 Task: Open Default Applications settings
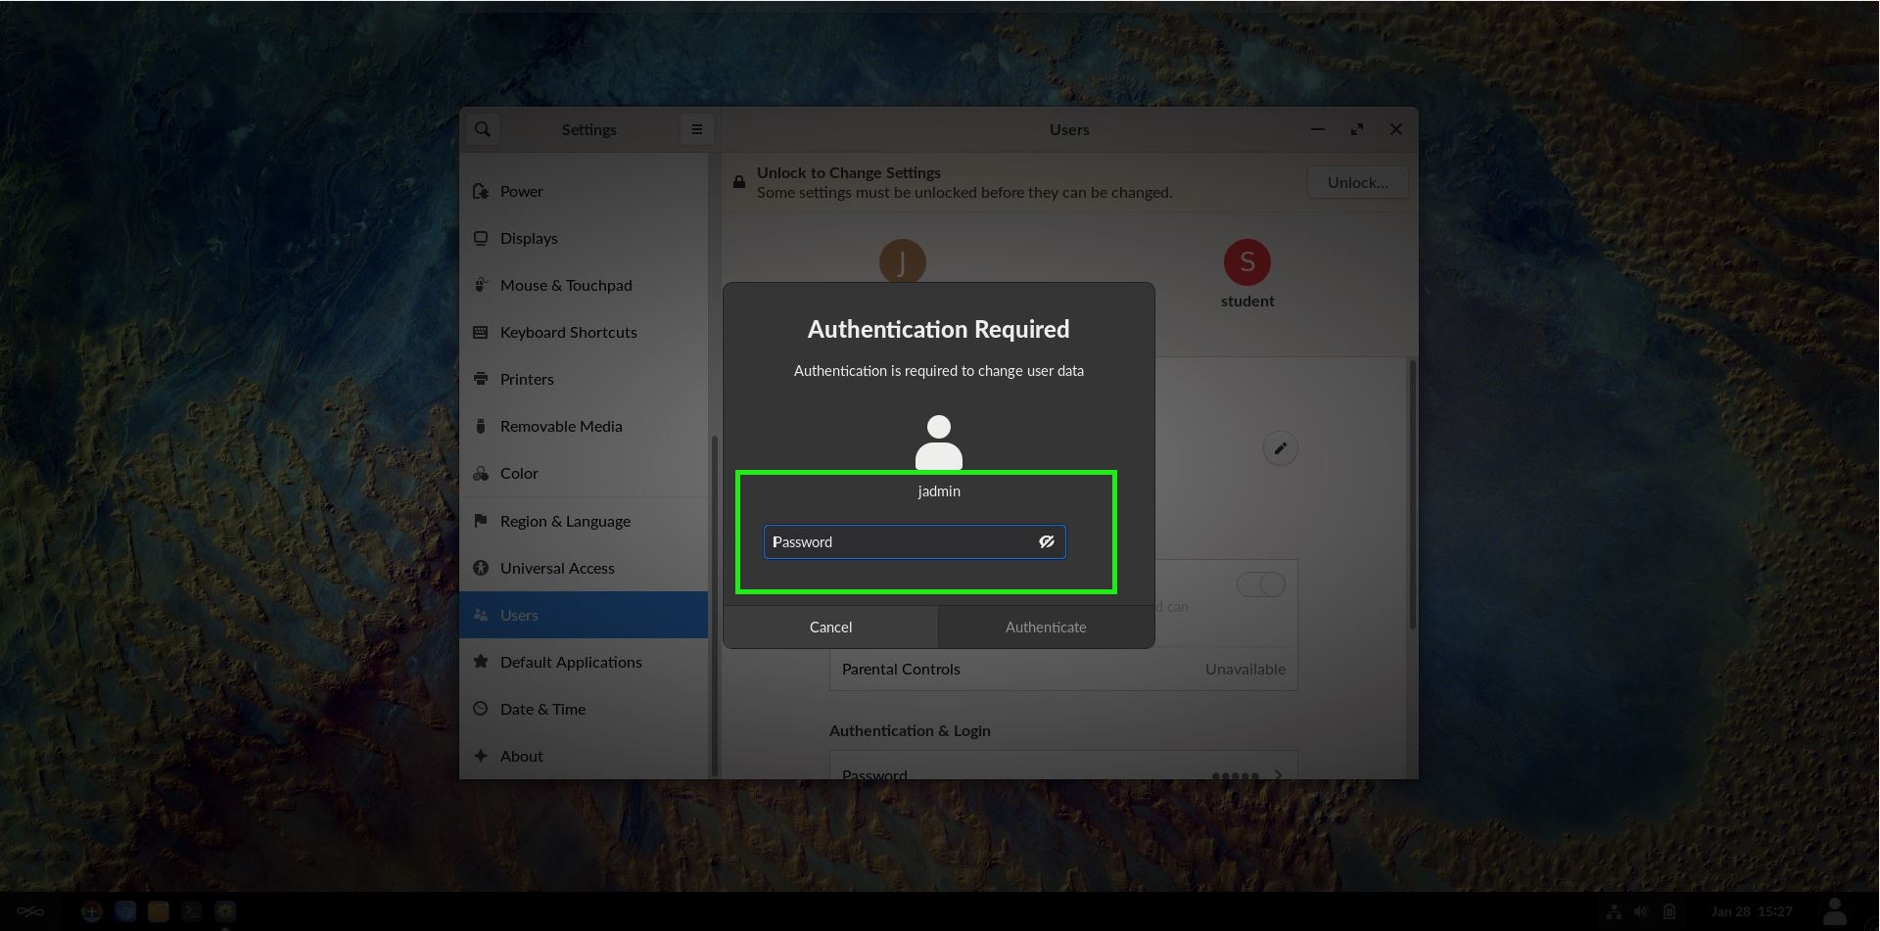tap(584, 662)
